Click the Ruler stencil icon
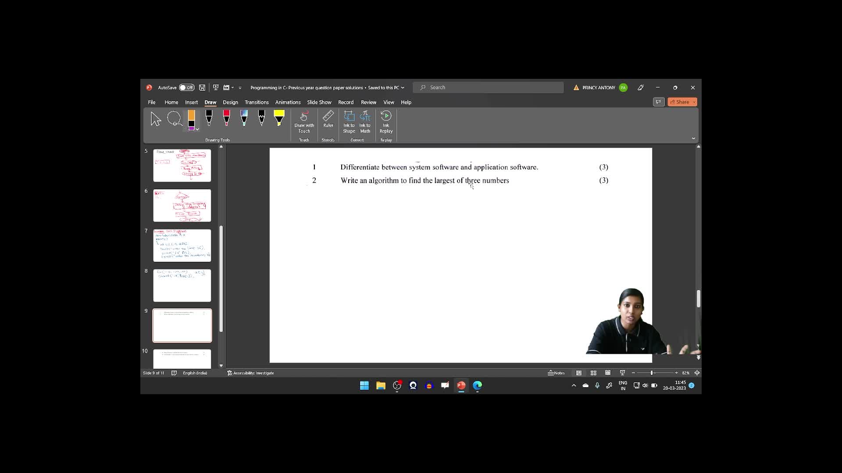842x473 pixels. [x=328, y=120]
